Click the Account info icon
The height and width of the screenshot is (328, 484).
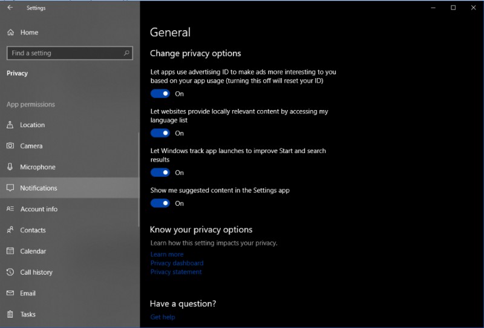pyautogui.click(x=10, y=209)
